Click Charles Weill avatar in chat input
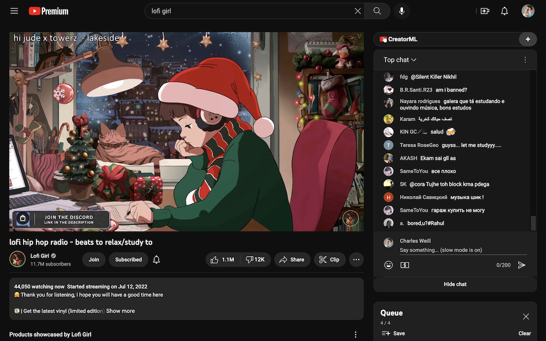This screenshot has height=341, width=546. (x=388, y=243)
